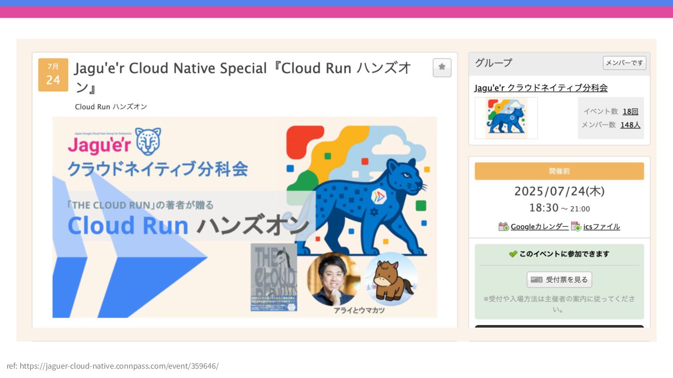Click the 受付や入場方法 notice text

(x=559, y=304)
